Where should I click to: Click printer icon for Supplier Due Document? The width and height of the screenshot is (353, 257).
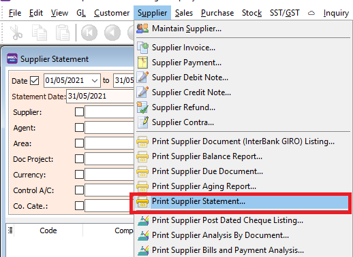142,171
